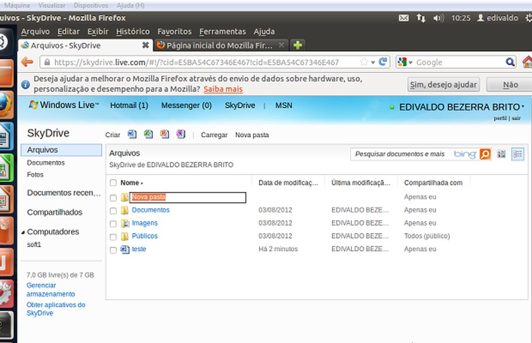Screen dimensions: 532x343
Task: Click the Nova pasta name edit field
Action: point(188,197)
